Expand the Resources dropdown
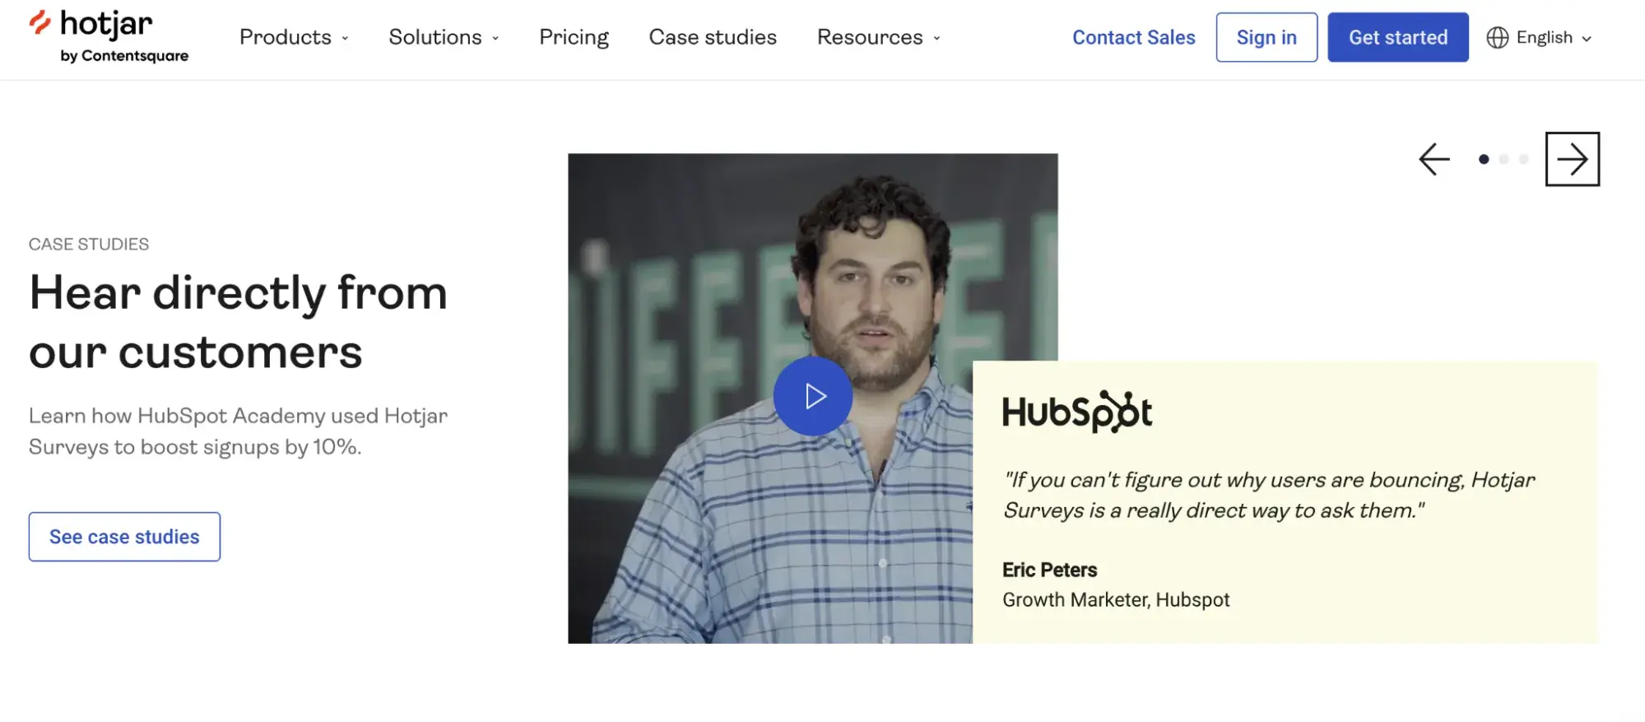Screen dimensions: 1645x722 (878, 37)
